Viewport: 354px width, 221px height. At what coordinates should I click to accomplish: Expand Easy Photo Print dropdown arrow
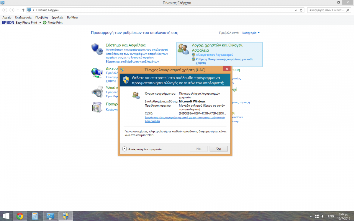(x=40, y=22)
